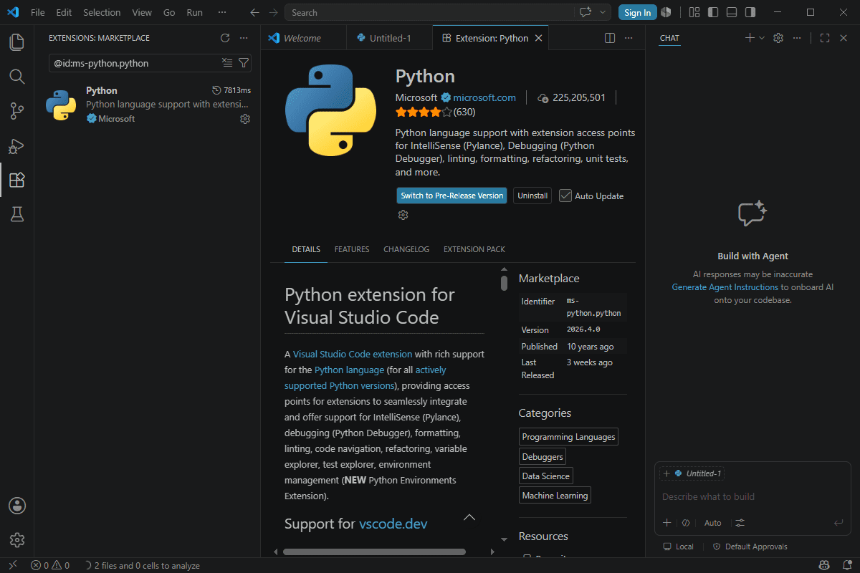Follow the Generate Agent Instructions link
The height and width of the screenshot is (573, 860).
point(725,287)
